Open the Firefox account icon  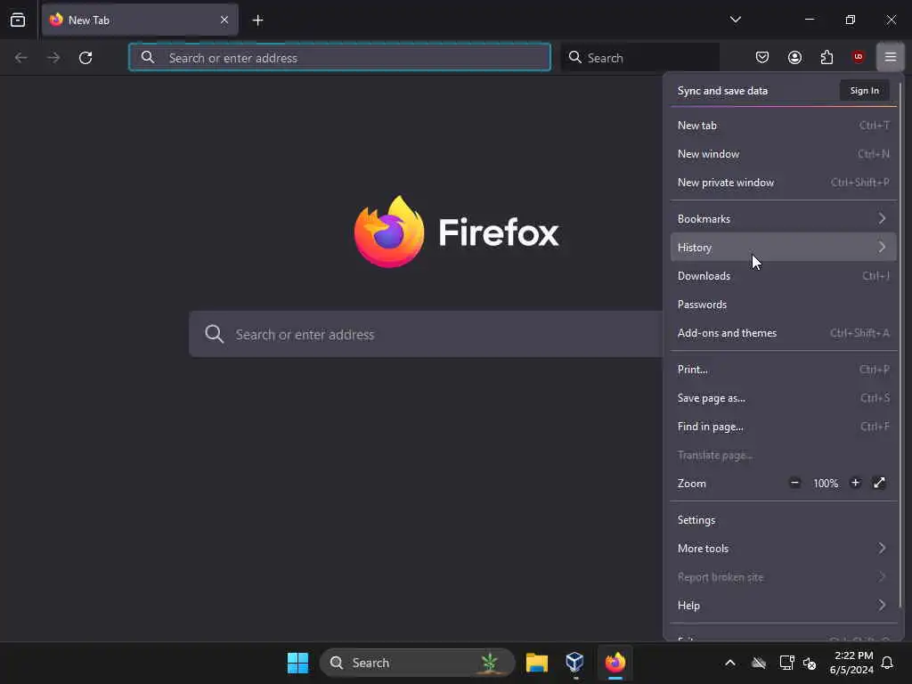click(794, 57)
